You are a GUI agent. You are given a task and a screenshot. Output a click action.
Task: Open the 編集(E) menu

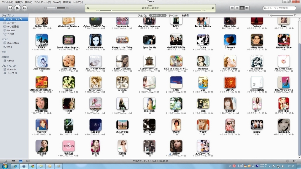pyautogui.click(x=19, y=2)
